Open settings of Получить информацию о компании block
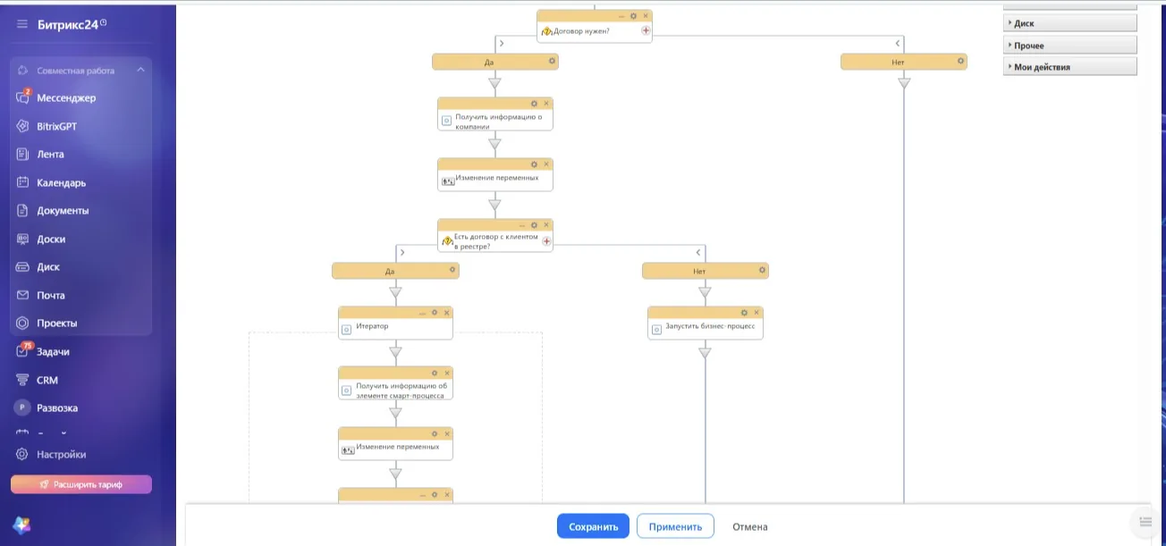The width and height of the screenshot is (1166, 546). [x=535, y=103]
